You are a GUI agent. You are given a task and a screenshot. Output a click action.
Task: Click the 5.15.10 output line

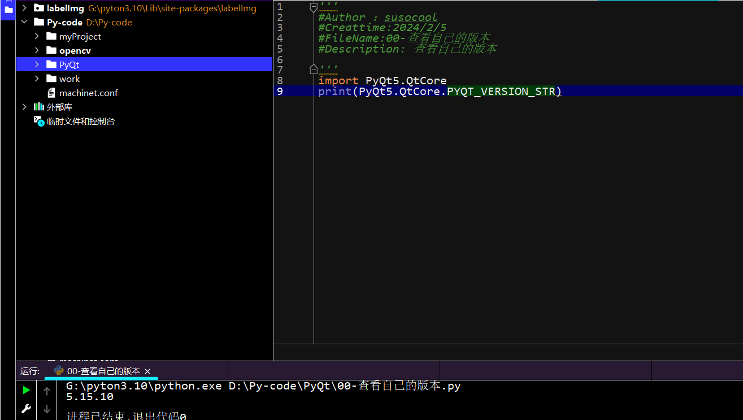90,397
